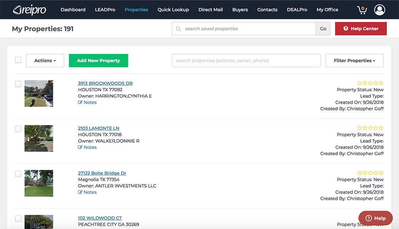
Task: Open notes for 27122 Bolte Bridge Dr
Action: pyautogui.click(x=87, y=192)
